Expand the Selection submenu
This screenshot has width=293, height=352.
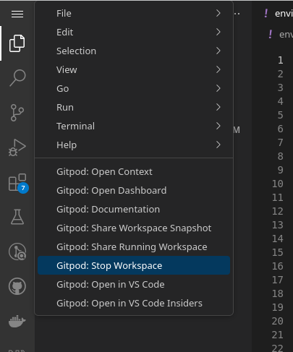point(134,51)
